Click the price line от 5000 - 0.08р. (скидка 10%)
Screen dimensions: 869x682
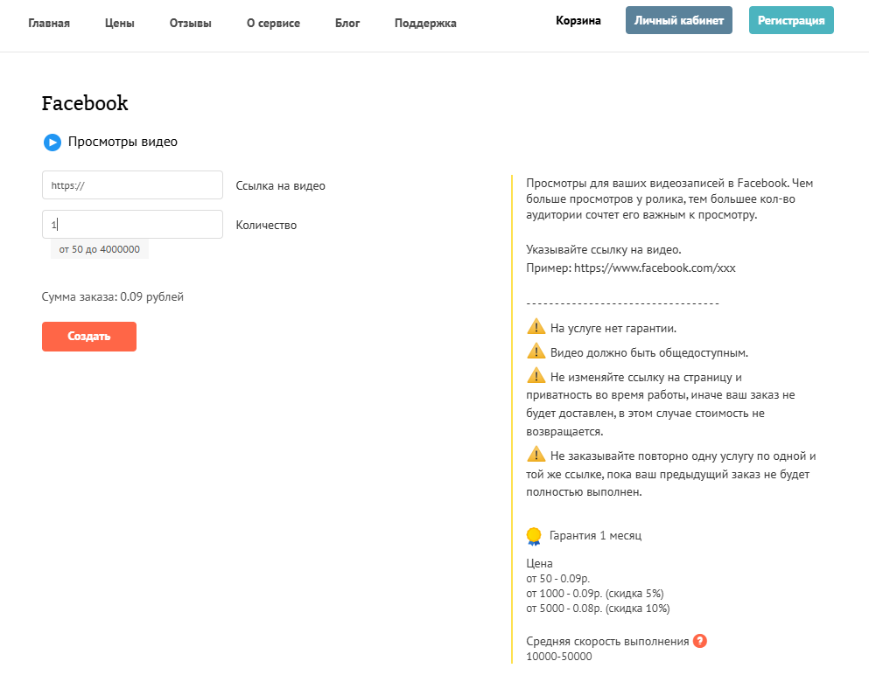coord(598,609)
